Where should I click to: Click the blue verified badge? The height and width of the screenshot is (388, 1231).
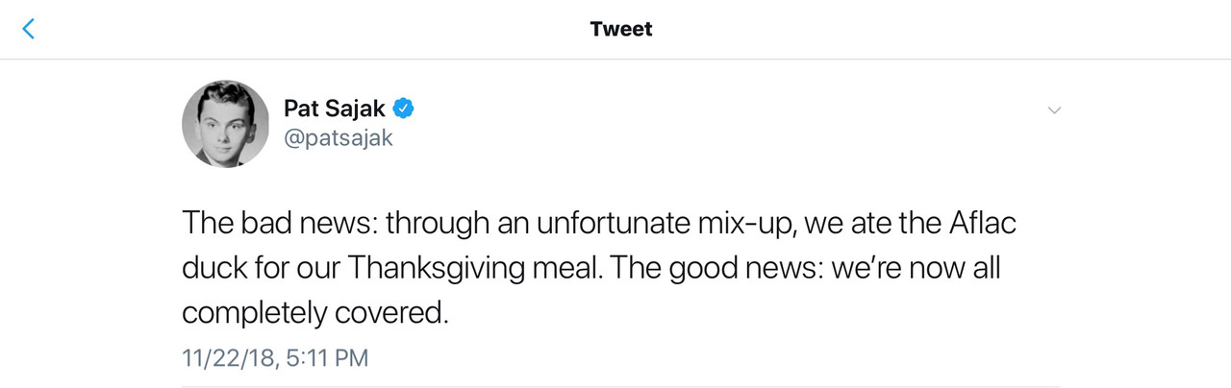[405, 109]
